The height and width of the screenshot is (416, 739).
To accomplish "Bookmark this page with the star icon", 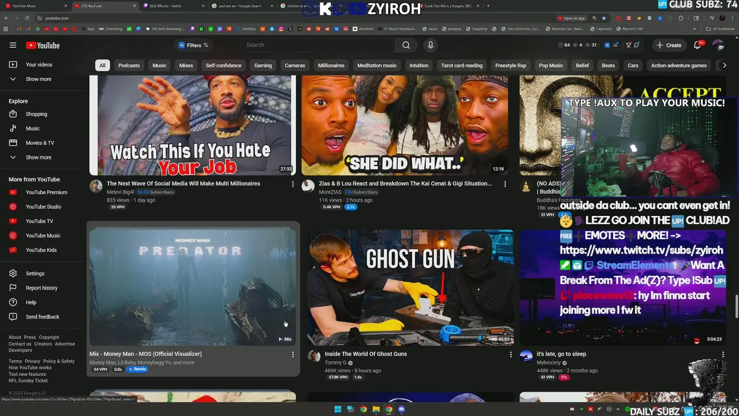I will click(x=604, y=18).
